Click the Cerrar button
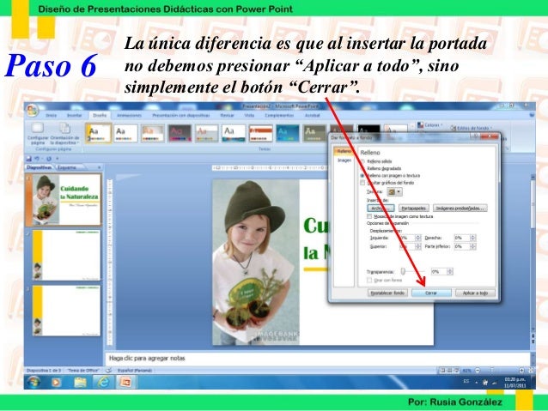Viewport: 548px width, 411px height. pyautogui.click(x=431, y=293)
